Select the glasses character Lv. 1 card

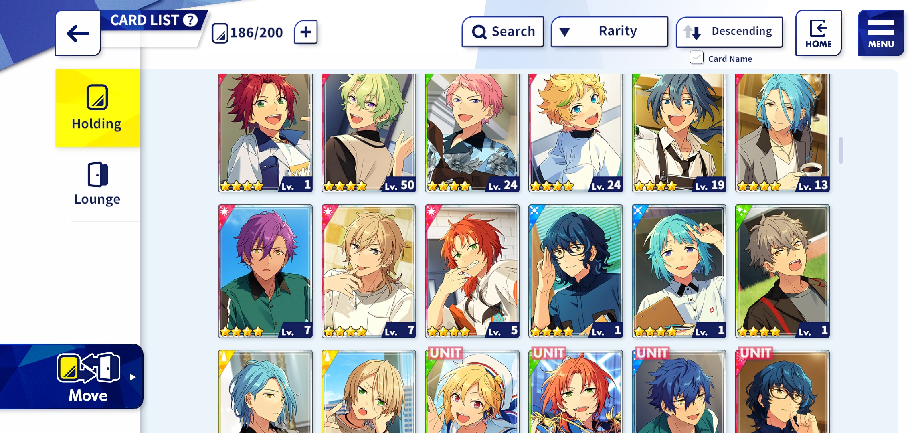pyautogui.click(x=575, y=271)
